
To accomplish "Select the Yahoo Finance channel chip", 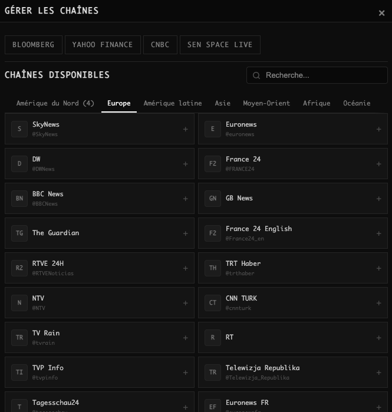I will tap(103, 45).
